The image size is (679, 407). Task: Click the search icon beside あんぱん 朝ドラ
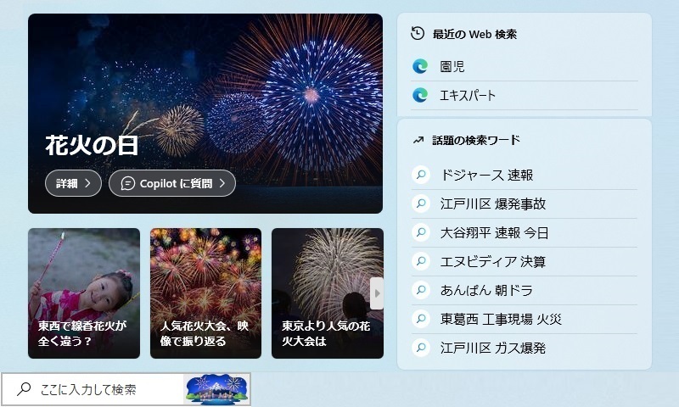[420, 290]
